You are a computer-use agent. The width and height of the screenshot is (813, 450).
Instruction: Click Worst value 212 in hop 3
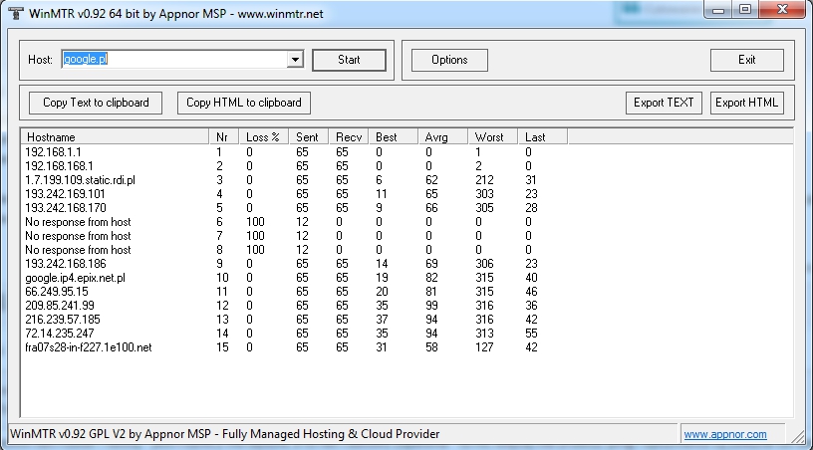(x=484, y=180)
